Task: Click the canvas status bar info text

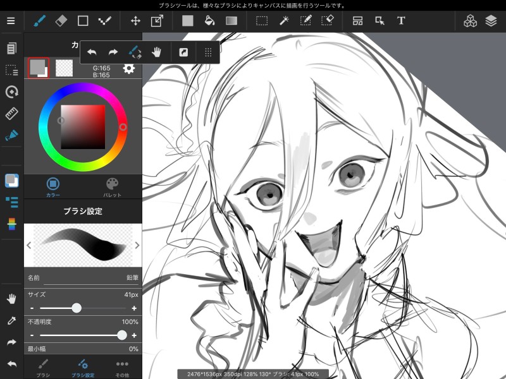Action: point(253,374)
